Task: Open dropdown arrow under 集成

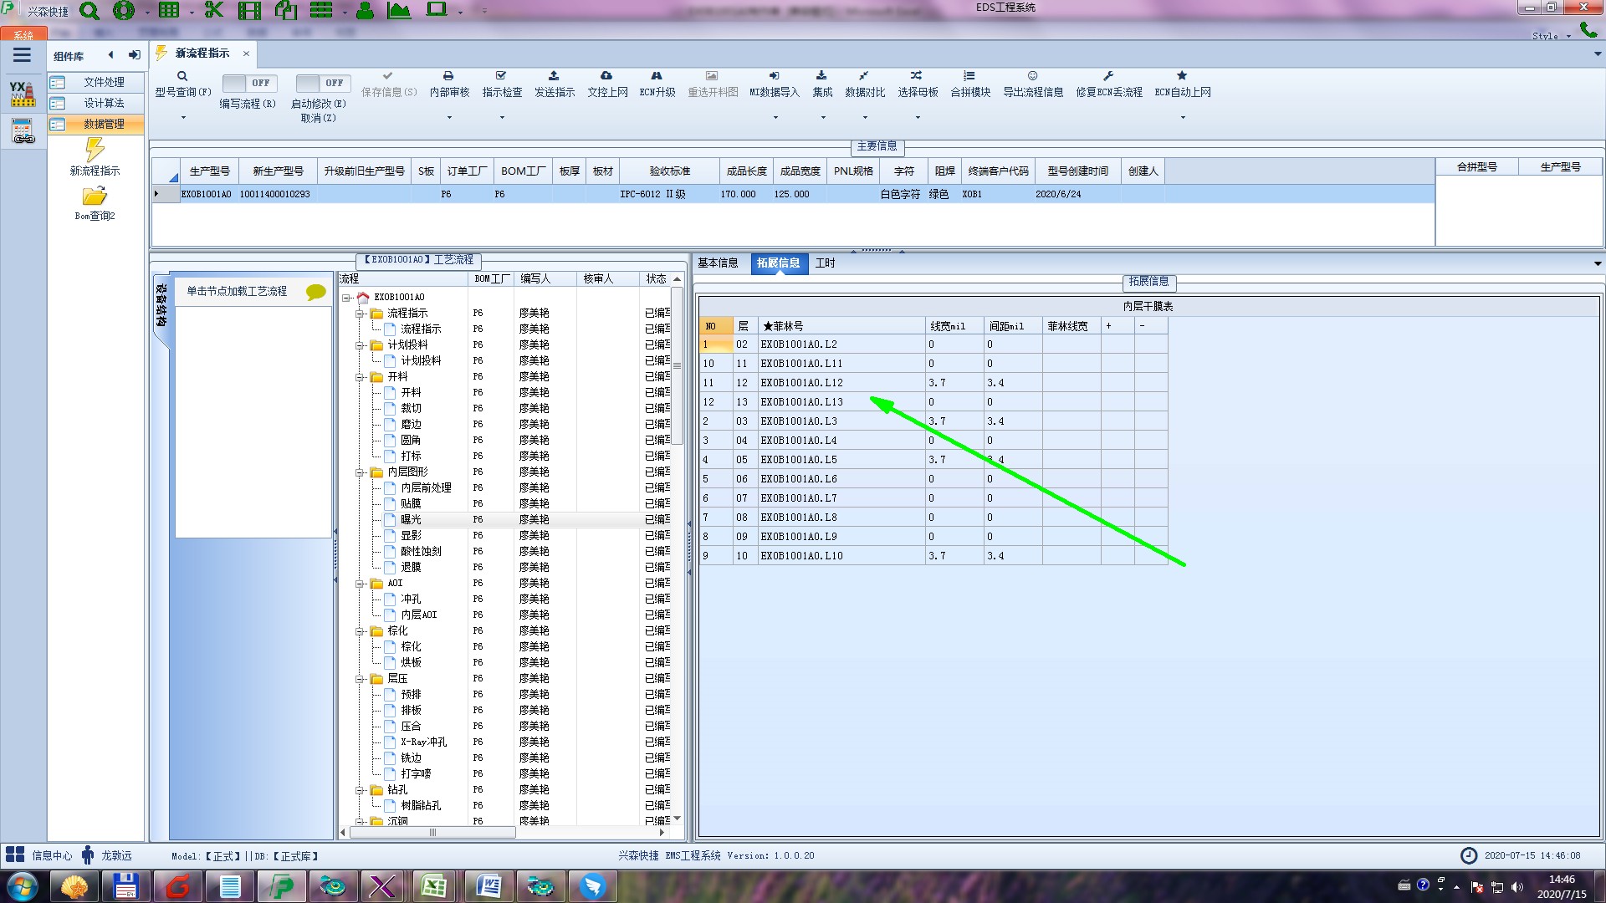Action: 822,118
